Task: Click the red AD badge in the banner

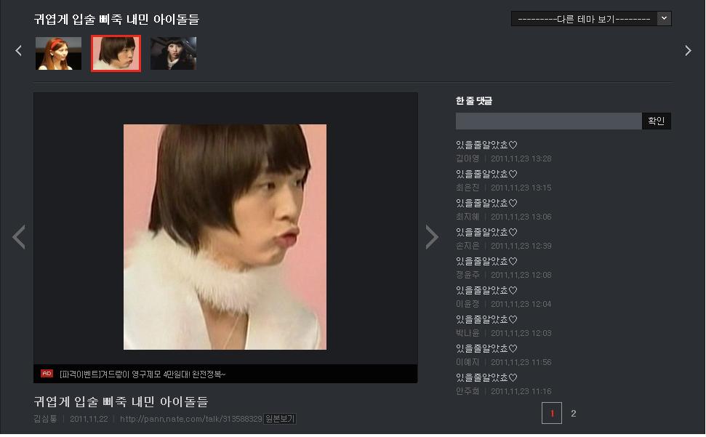Action: 47,374
